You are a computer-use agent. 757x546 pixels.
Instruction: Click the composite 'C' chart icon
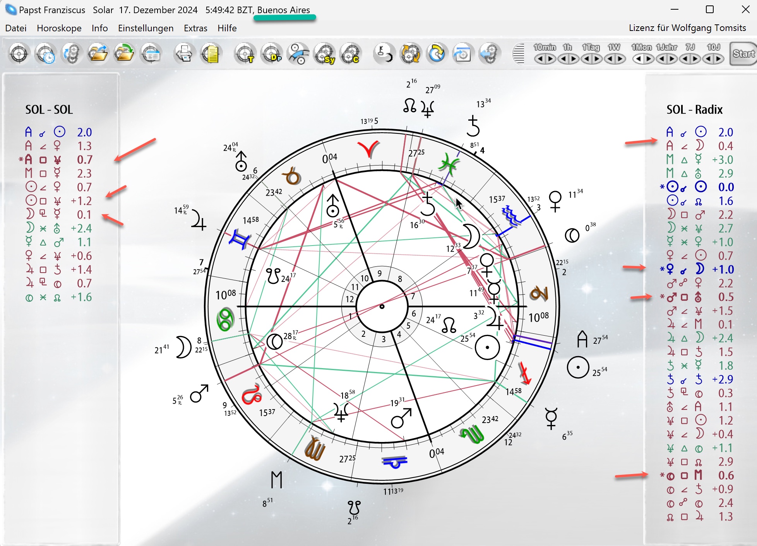coord(351,53)
